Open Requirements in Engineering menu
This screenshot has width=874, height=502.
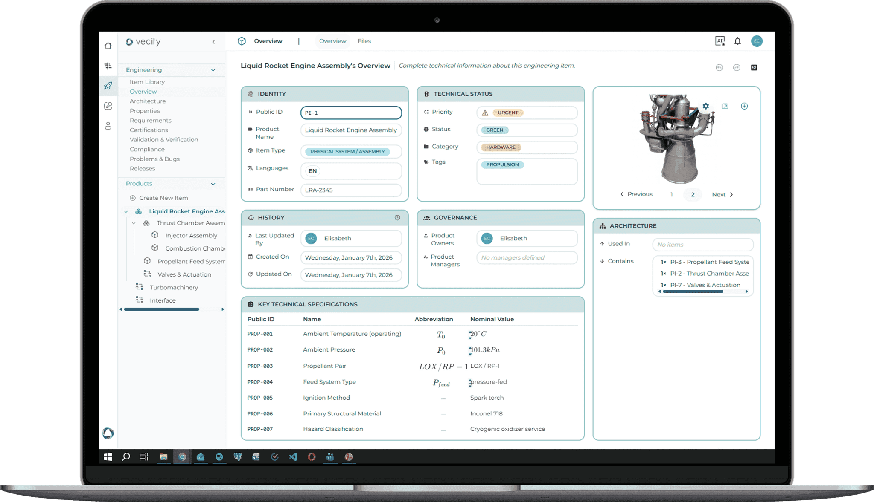[x=150, y=120]
